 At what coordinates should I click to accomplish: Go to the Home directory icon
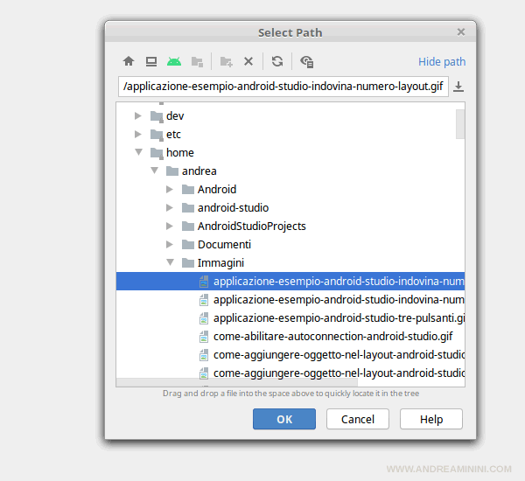coord(129,61)
